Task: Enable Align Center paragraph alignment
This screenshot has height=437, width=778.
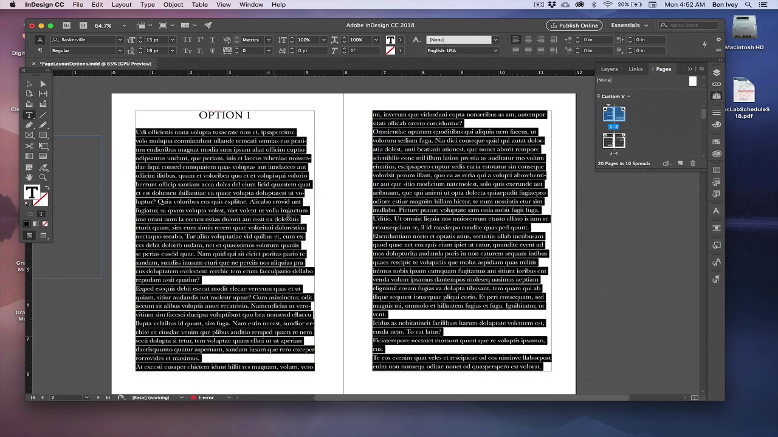Action: pos(528,40)
